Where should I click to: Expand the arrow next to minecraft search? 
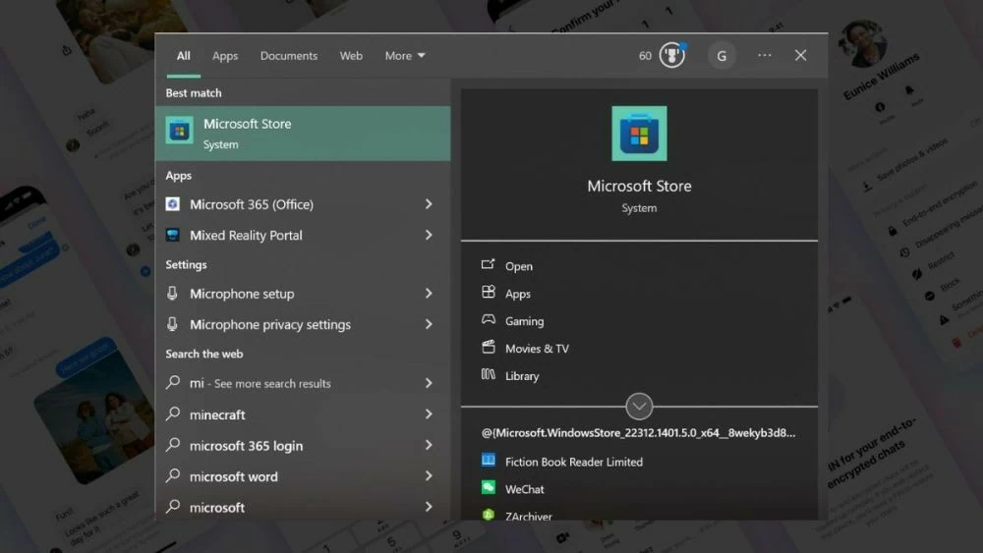pyautogui.click(x=429, y=415)
